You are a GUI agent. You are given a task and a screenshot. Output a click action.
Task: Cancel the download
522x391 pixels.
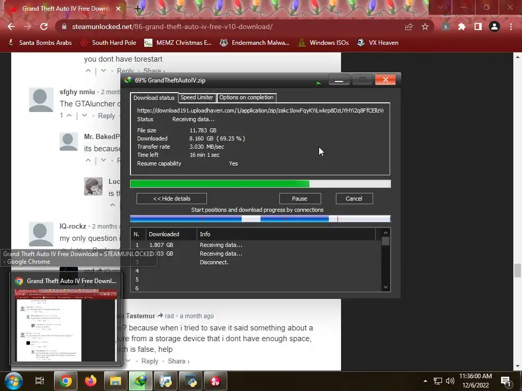click(x=354, y=199)
